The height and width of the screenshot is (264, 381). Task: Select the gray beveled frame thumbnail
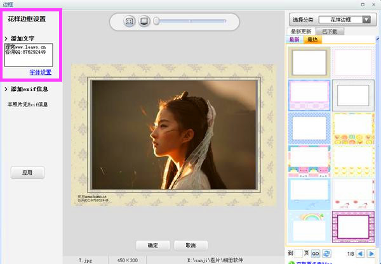tap(353, 95)
